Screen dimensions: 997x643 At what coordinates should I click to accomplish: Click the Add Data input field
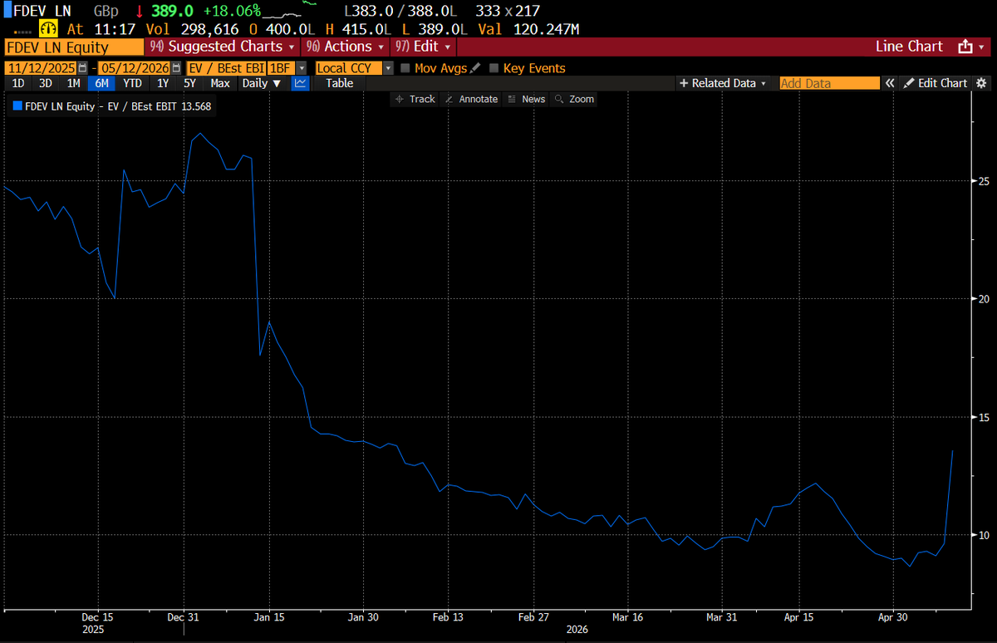coord(829,83)
